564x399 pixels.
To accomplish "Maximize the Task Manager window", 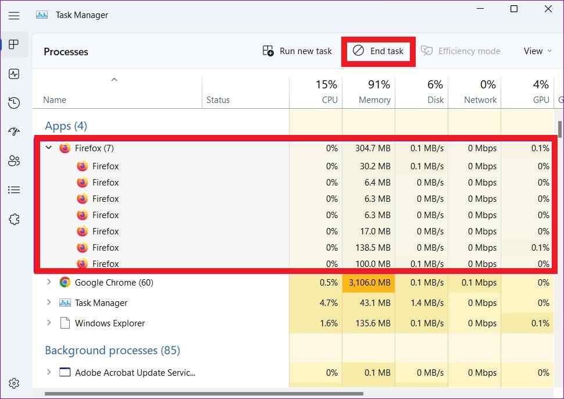I will tap(514, 9).
